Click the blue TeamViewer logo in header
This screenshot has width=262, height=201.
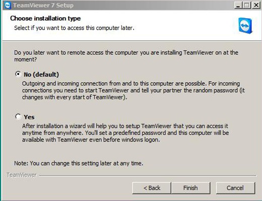click(x=245, y=26)
